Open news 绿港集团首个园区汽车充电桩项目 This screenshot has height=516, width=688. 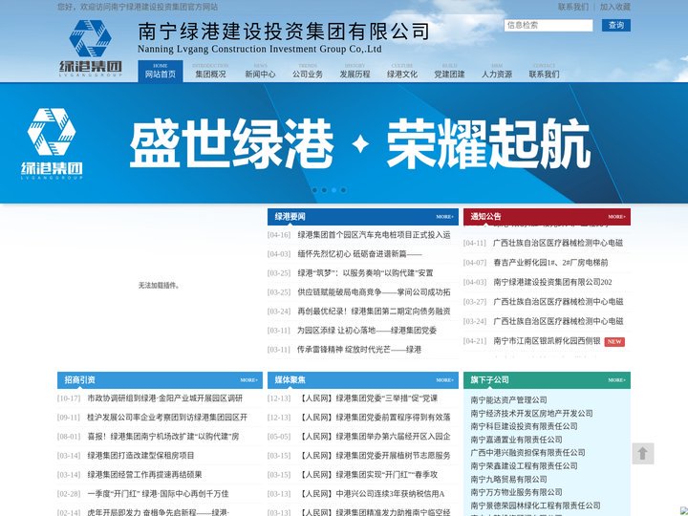pyautogui.click(x=374, y=235)
